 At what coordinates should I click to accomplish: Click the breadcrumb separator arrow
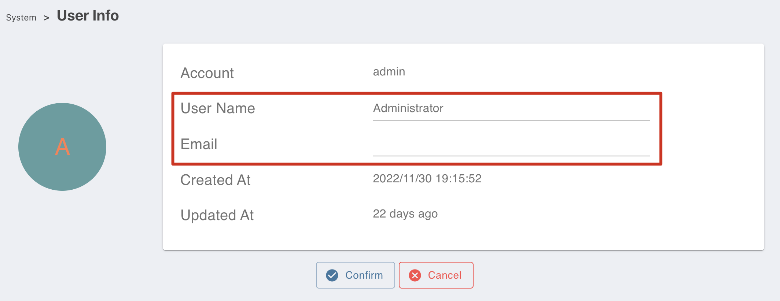point(47,18)
